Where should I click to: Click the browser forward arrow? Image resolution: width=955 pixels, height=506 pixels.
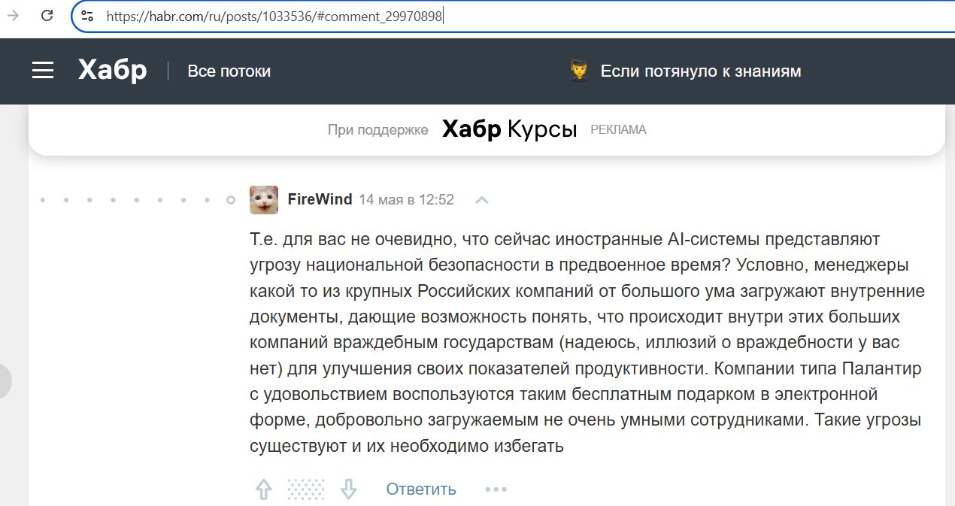point(13,15)
